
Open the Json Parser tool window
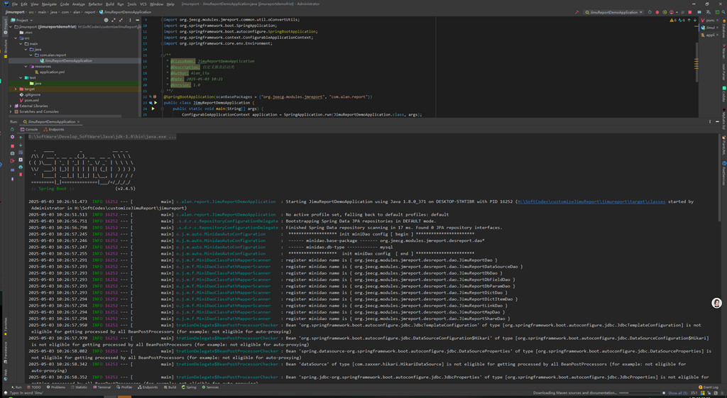[x=723, y=72]
